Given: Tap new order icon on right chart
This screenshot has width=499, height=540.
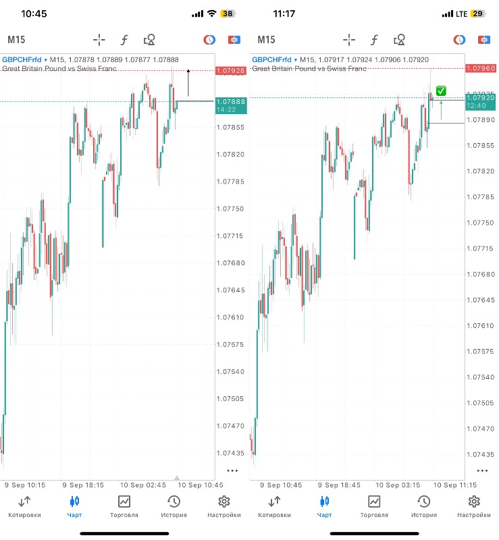Looking at the screenshot, I should (x=484, y=40).
